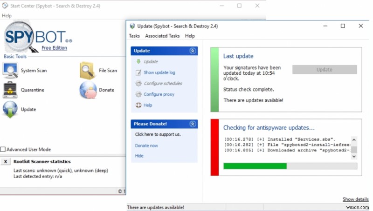Click the 'Checking for antispyware updates...' heading
This screenshot has width=373, height=211.
269,127
